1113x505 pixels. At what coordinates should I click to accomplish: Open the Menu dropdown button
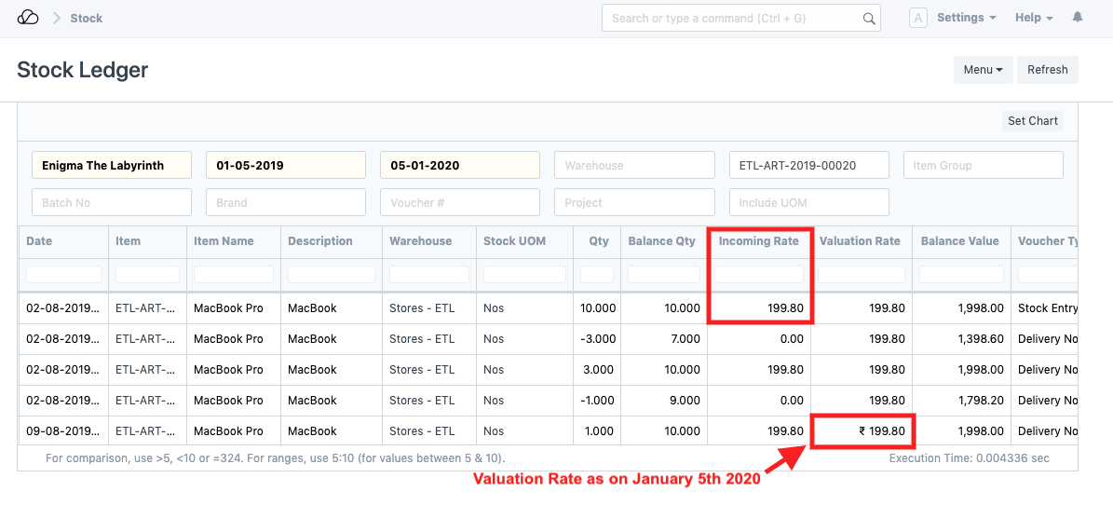pyautogui.click(x=983, y=70)
